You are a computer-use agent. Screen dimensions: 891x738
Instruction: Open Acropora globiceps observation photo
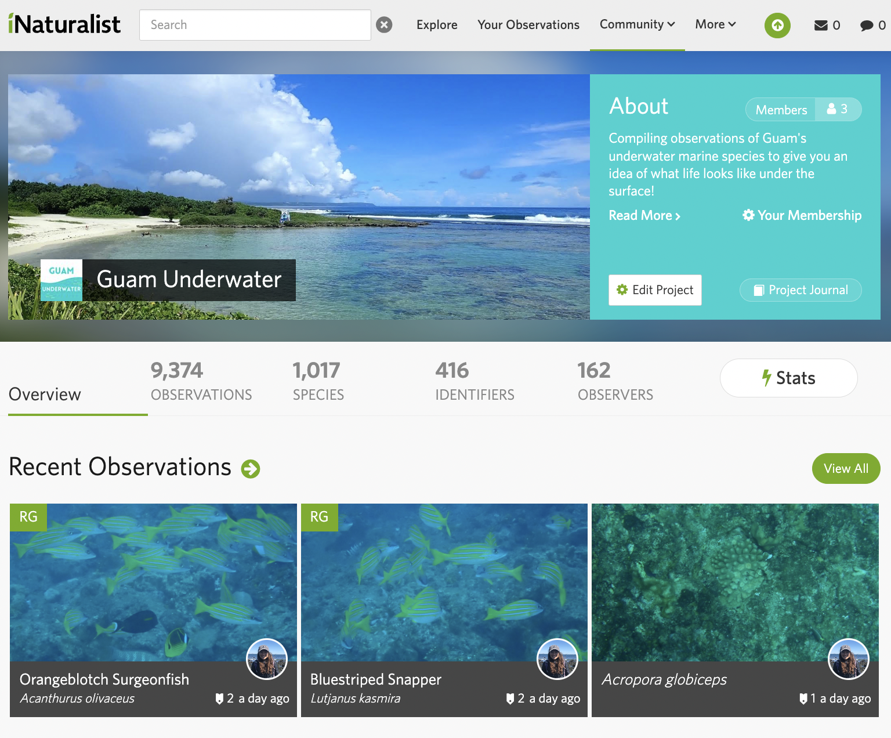(735, 583)
